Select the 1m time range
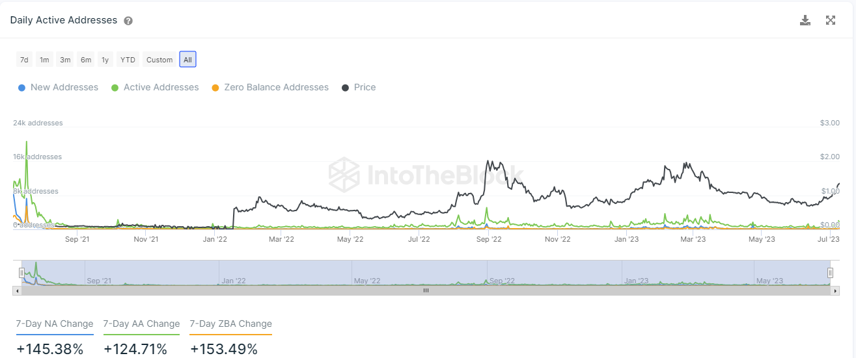The image size is (856, 358). 44,60
